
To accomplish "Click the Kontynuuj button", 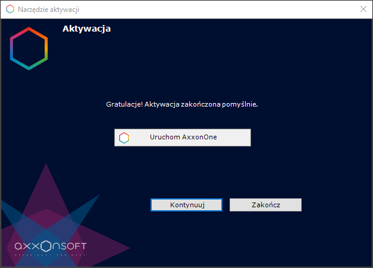I will click(x=187, y=205).
